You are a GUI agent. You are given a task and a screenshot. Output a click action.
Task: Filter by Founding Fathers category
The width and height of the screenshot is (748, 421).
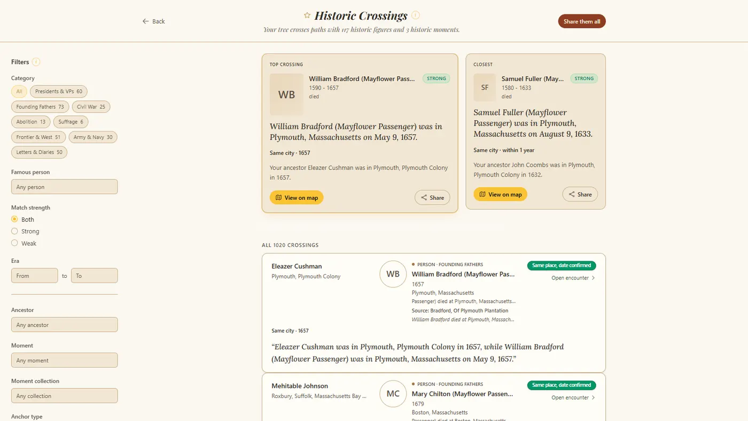point(40,107)
